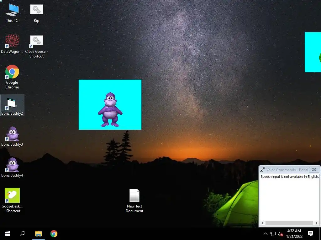
Task: Select the DataWagon shortcut icon
Action: pyautogui.click(x=12, y=44)
